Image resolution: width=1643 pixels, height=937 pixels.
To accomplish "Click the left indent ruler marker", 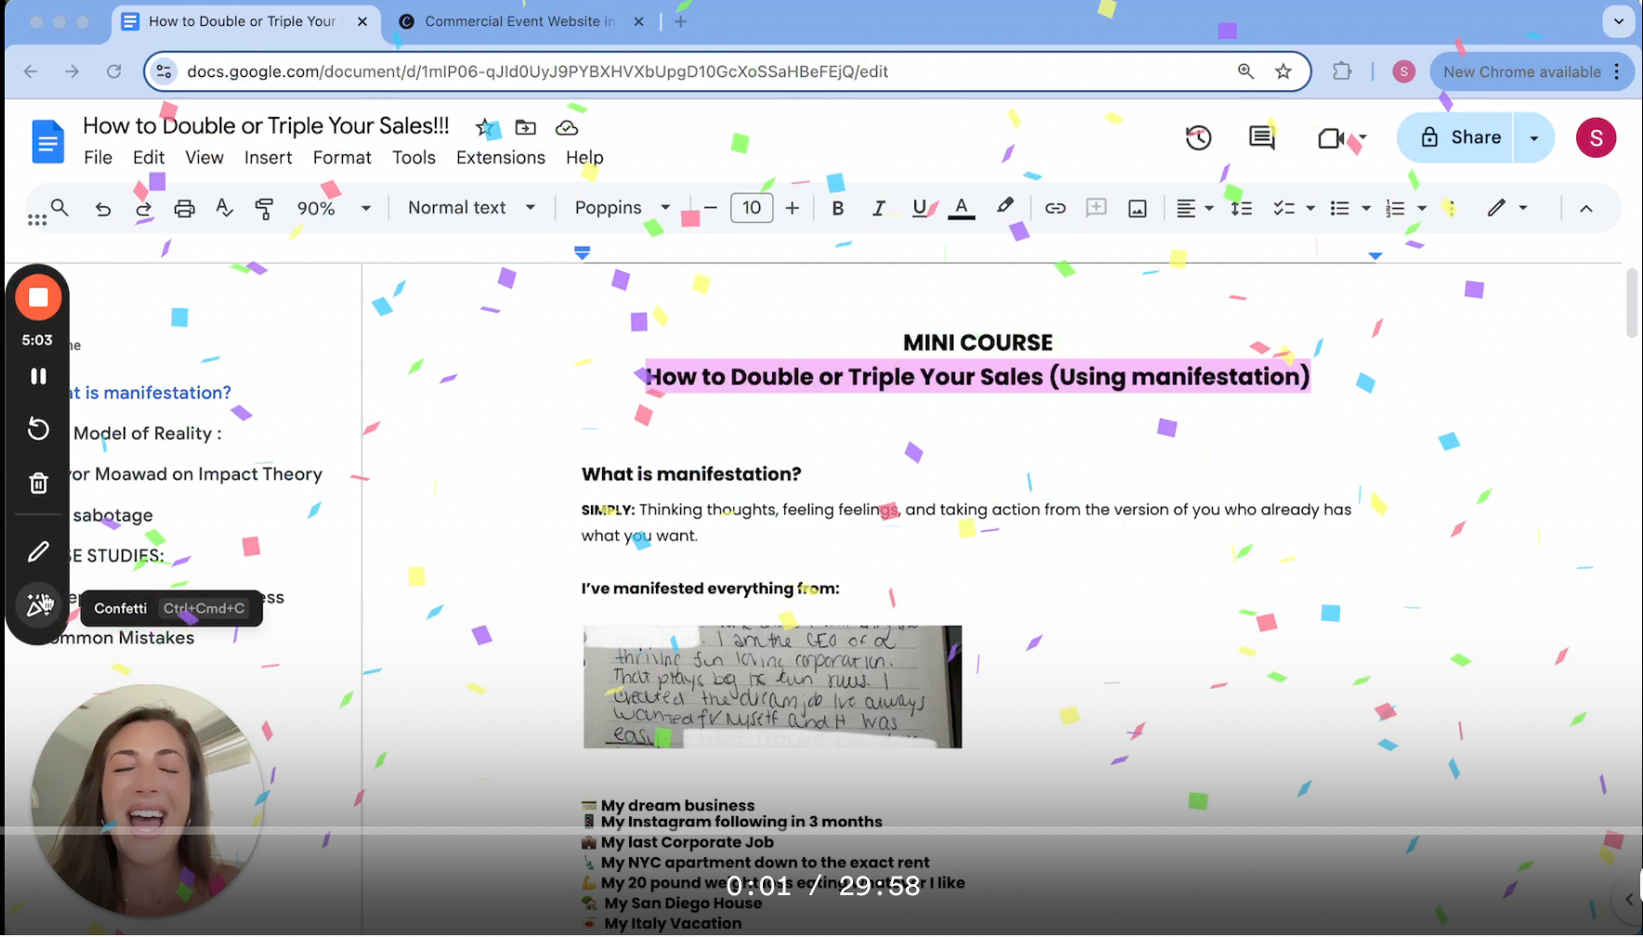I will (x=583, y=253).
